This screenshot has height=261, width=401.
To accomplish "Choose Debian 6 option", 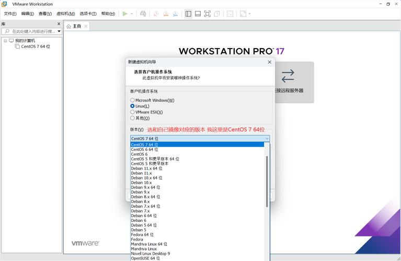I will coord(197,220).
